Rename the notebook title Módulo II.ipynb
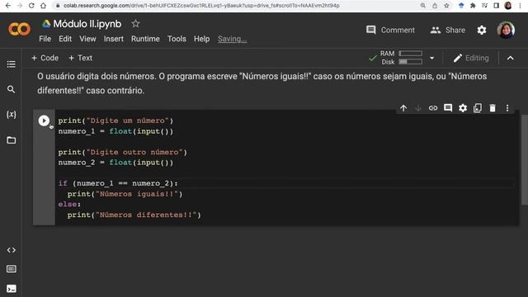528x297 pixels. pos(87,24)
